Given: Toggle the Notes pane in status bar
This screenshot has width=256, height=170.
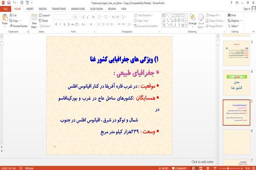Looking at the screenshot, I should click(x=163, y=168).
